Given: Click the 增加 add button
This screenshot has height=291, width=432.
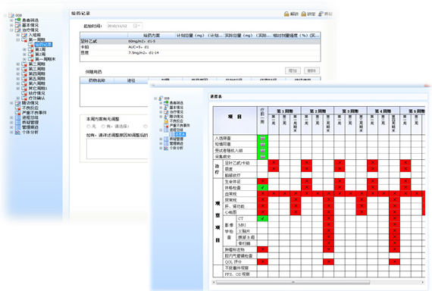Looking at the screenshot, I should (x=293, y=70).
